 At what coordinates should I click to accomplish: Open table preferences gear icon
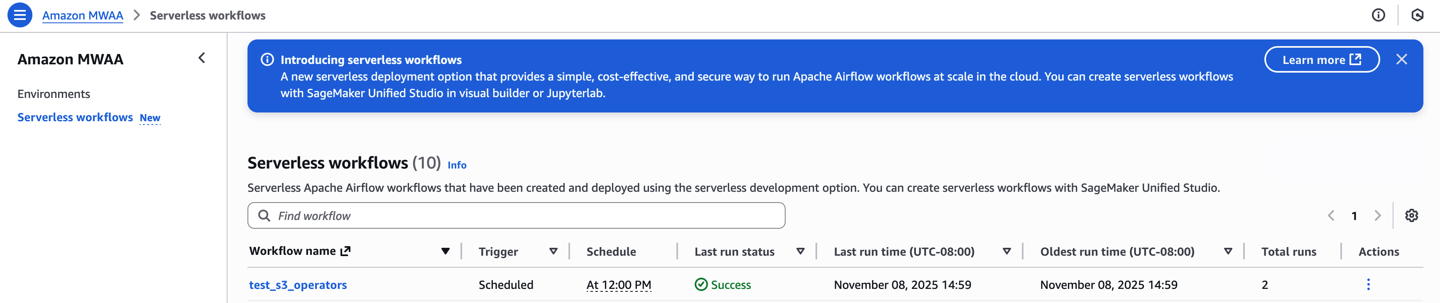tap(1411, 216)
